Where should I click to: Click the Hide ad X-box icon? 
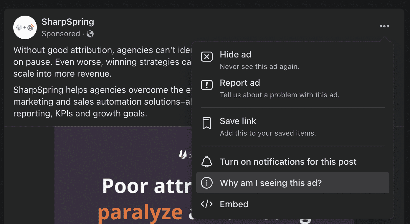tap(207, 57)
